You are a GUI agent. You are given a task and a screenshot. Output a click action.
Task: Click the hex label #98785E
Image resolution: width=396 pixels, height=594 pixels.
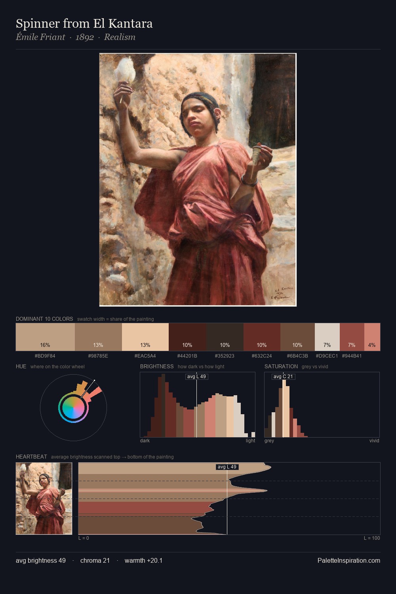point(98,356)
